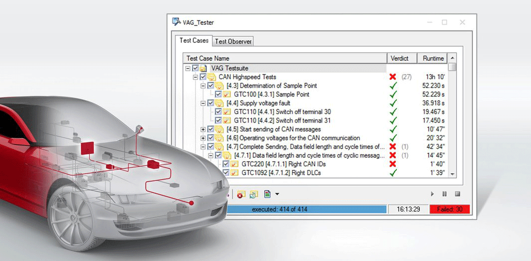The image size is (531, 261).
Task: Expand [4.6] Operating voltages tree node
Action: tap(203, 138)
